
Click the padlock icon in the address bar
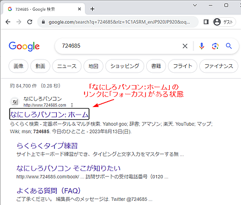(43, 22)
